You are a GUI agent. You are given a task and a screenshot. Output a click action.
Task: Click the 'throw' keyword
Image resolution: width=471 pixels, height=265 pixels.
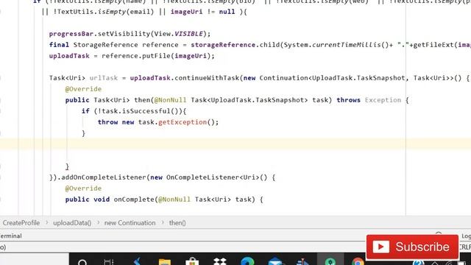click(108, 122)
